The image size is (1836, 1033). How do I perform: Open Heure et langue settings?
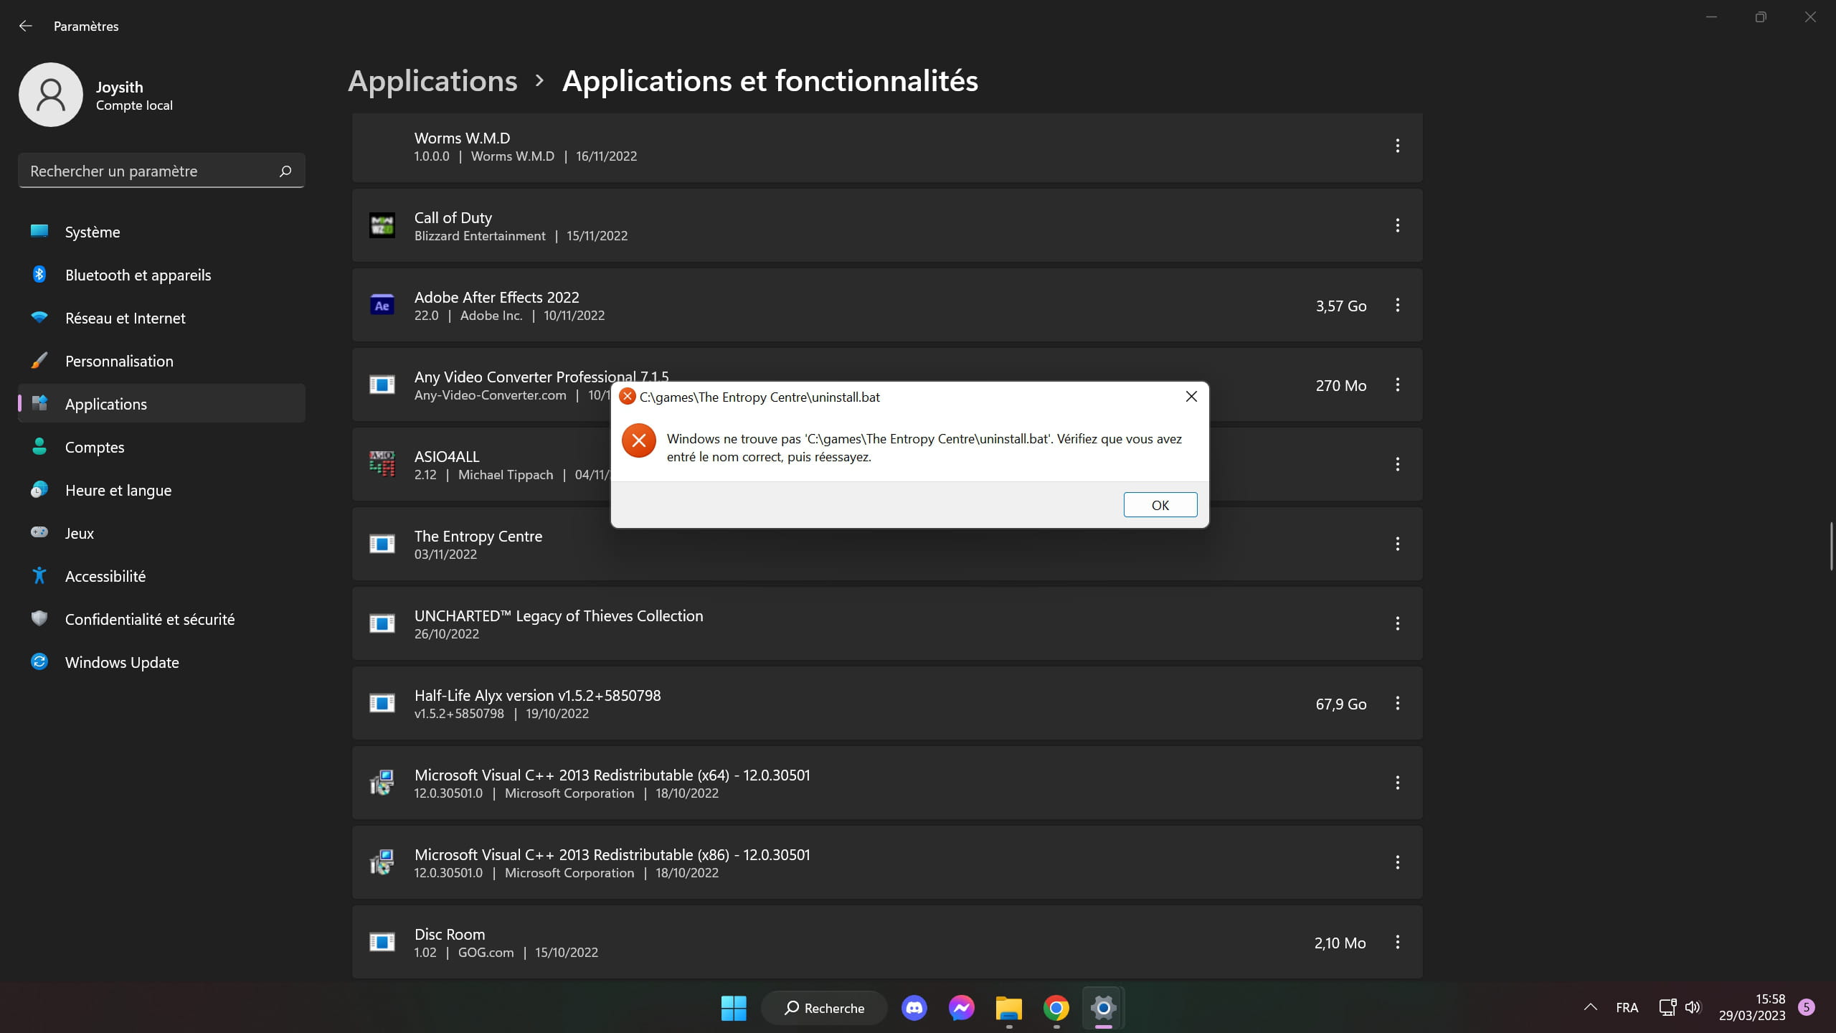pos(161,490)
